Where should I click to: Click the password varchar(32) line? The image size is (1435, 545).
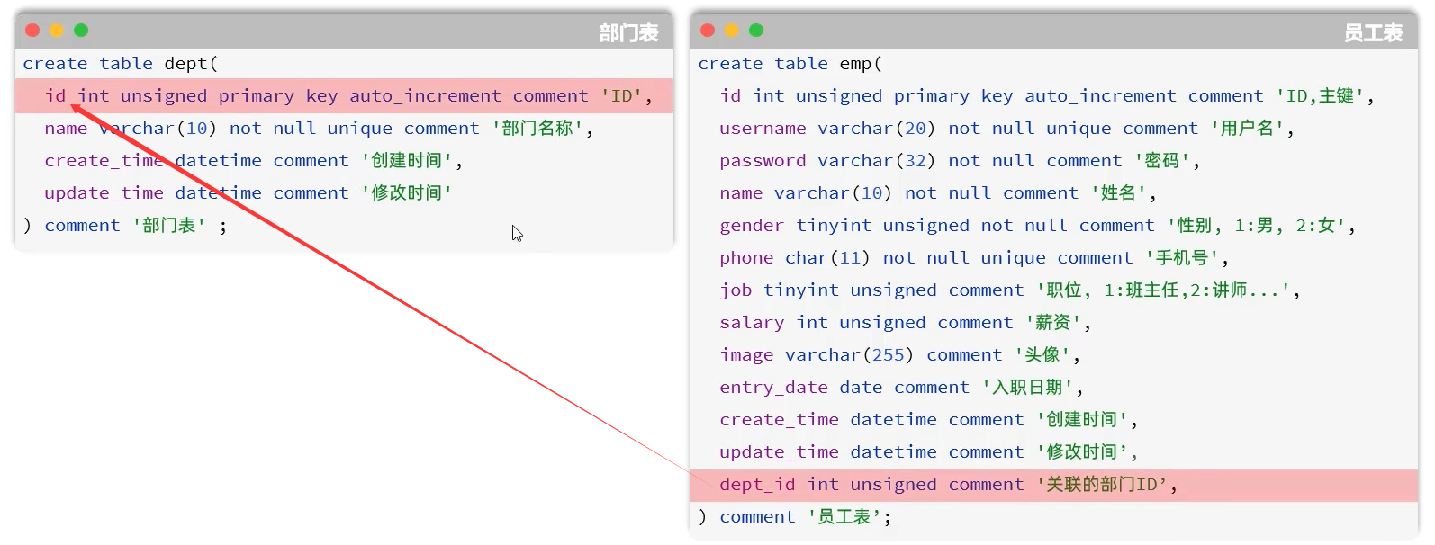(959, 161)
